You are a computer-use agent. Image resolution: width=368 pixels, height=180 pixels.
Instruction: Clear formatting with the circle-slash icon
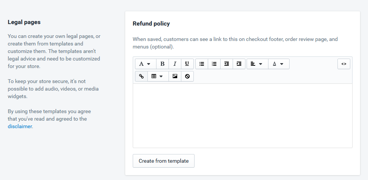(187, 76)
